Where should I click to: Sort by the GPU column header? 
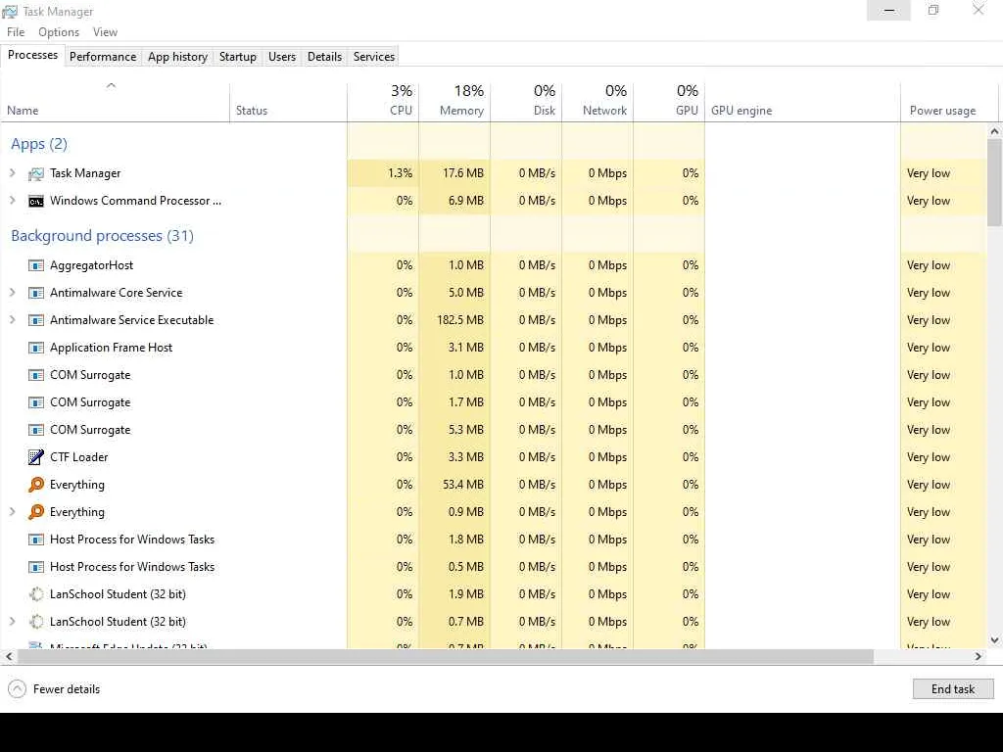click(670, 102)
